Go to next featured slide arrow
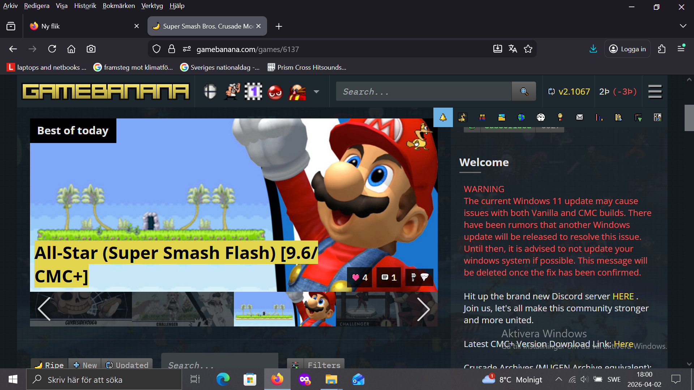This screenshot has width=694, height=390. pyautogui.click(x=423, y=309)
